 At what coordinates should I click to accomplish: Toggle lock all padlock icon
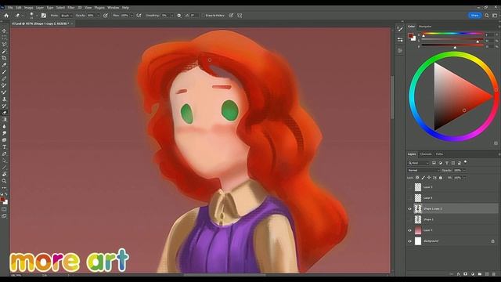point(441,178)
